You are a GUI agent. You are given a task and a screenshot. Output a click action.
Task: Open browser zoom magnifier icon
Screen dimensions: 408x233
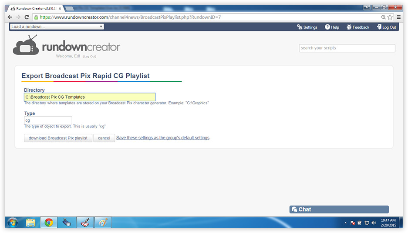pyautogui.click(x=383, y=17)
